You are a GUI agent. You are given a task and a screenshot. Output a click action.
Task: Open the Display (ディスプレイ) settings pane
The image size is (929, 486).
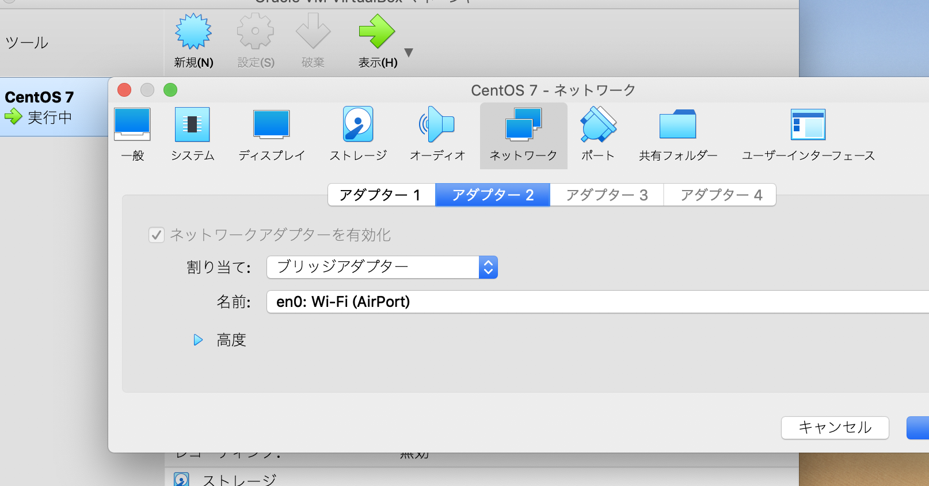click(x=271, y=135)
